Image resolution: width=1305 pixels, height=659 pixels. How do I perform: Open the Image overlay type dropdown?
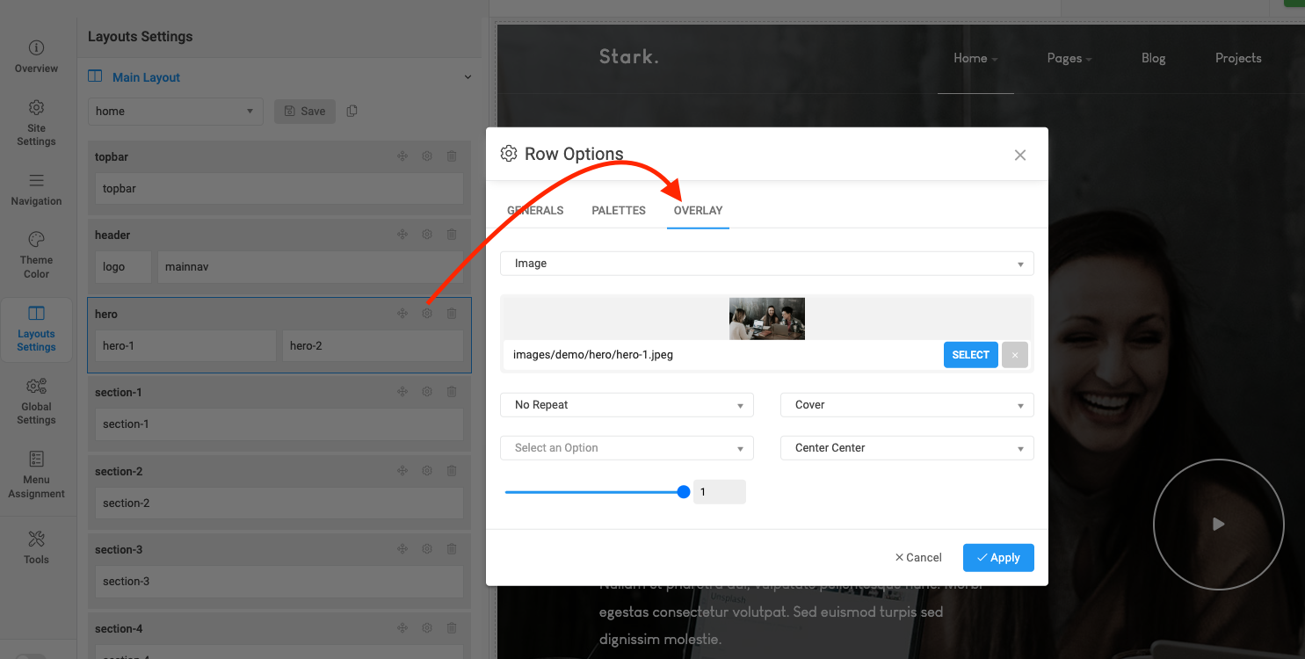click(766, 264)
